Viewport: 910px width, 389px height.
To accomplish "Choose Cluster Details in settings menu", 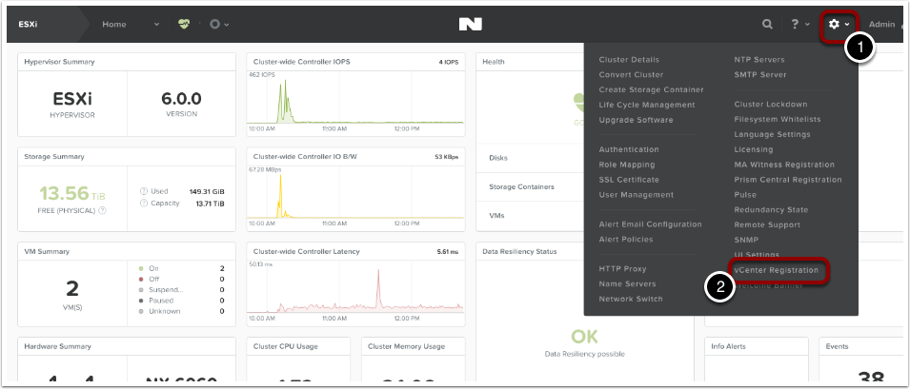I will click(629, 59).
